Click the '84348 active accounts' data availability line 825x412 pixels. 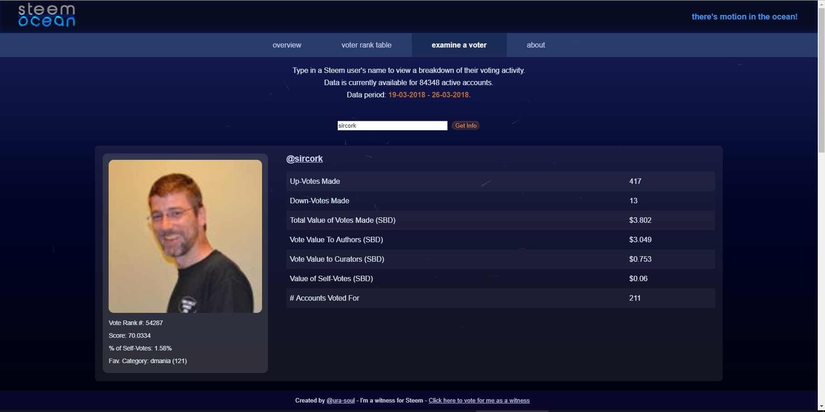click(409, 82)
